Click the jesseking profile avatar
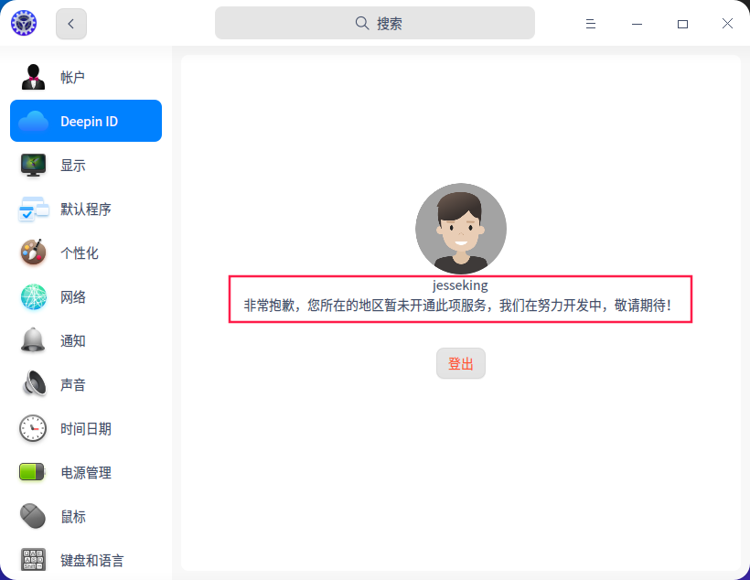The height and width of the screenshot is (580, 750). point(461,229)
